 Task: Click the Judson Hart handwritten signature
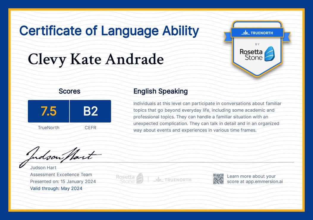point(60,157)
